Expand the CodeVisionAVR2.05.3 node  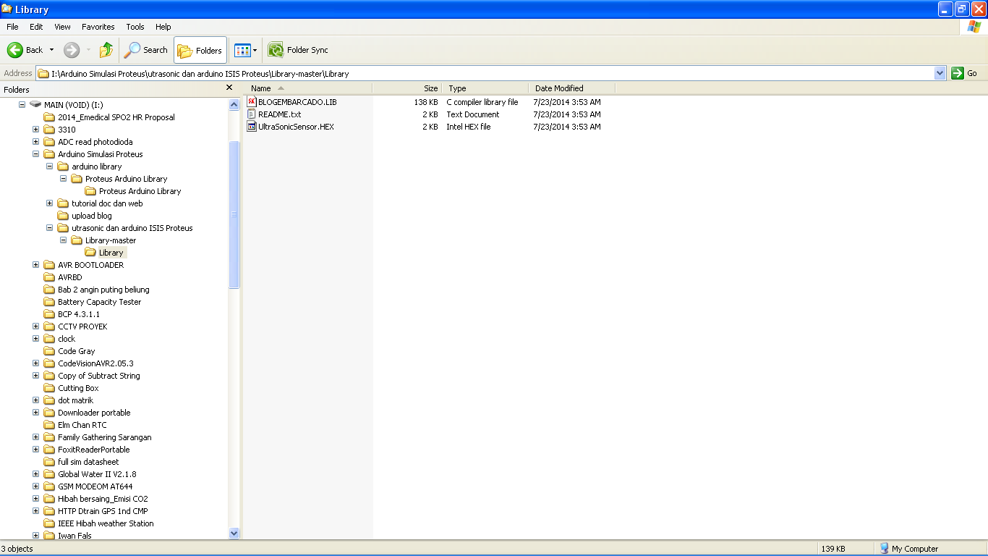click(36, 363)
